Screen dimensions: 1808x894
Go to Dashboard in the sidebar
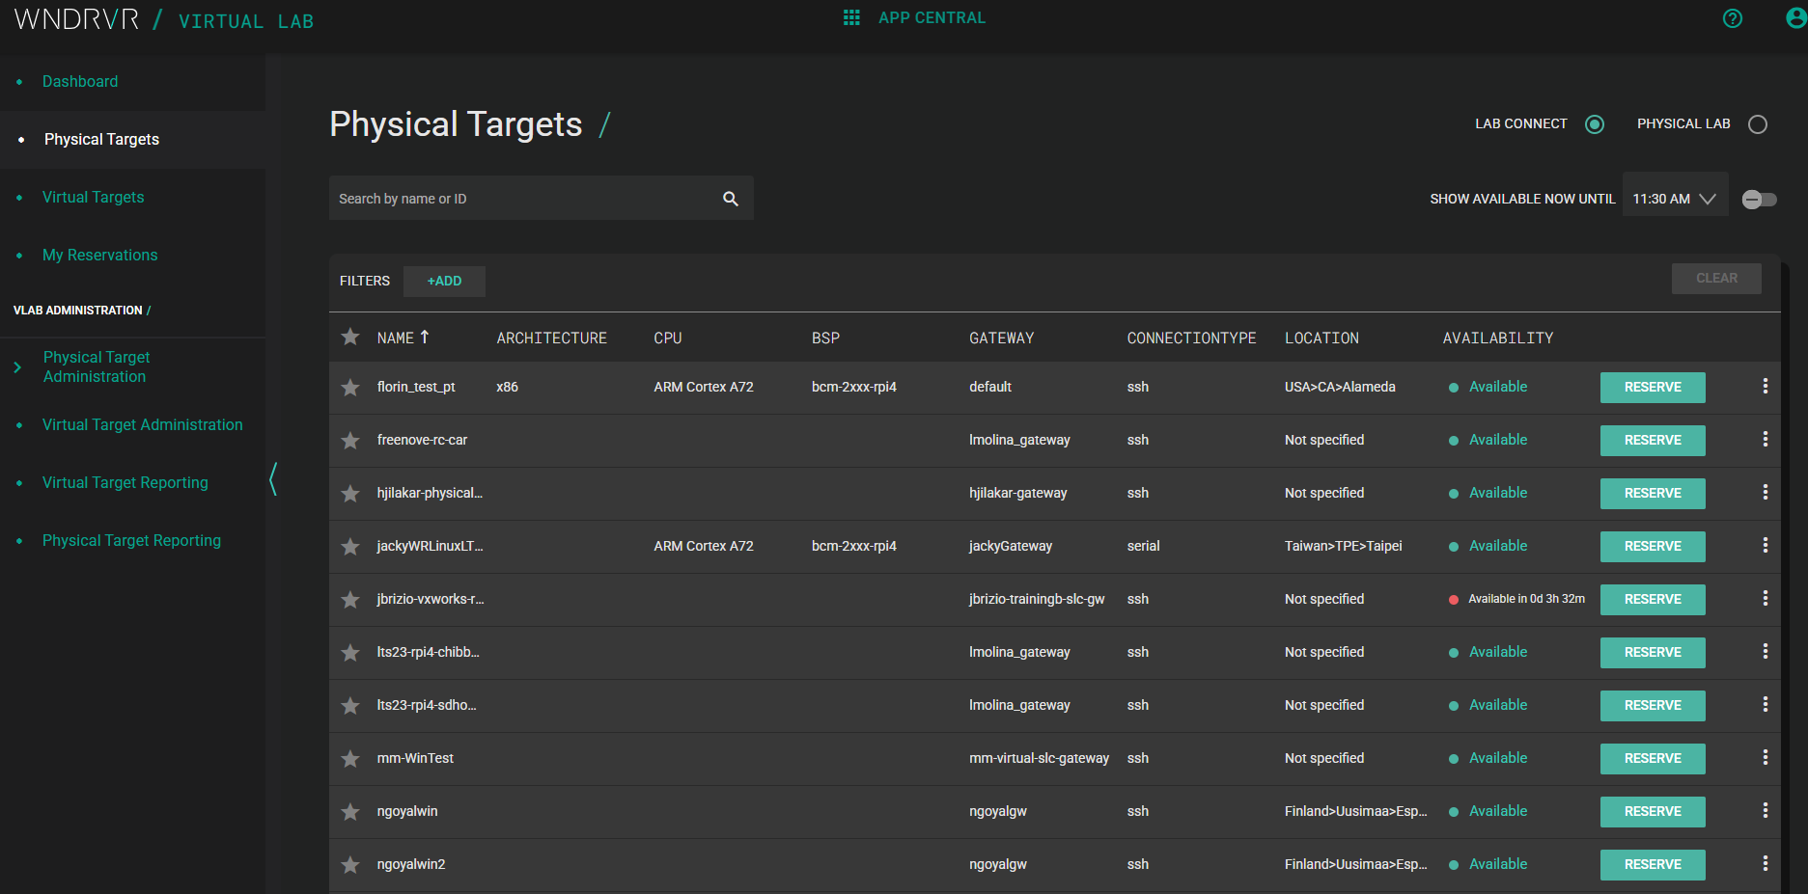[x=80, y=82]
